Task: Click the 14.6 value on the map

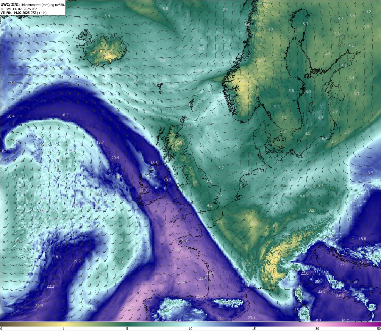Action: click(x=177, y=321)
